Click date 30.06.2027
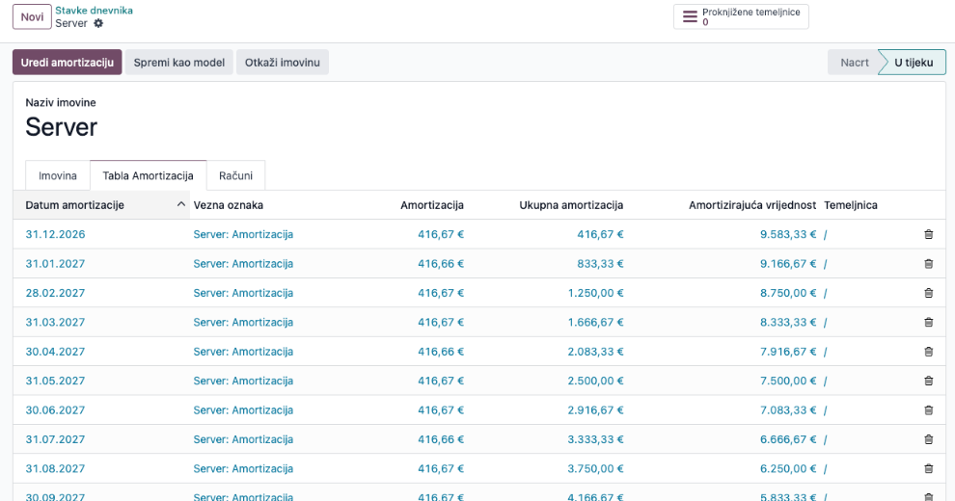 click(55, 409)
